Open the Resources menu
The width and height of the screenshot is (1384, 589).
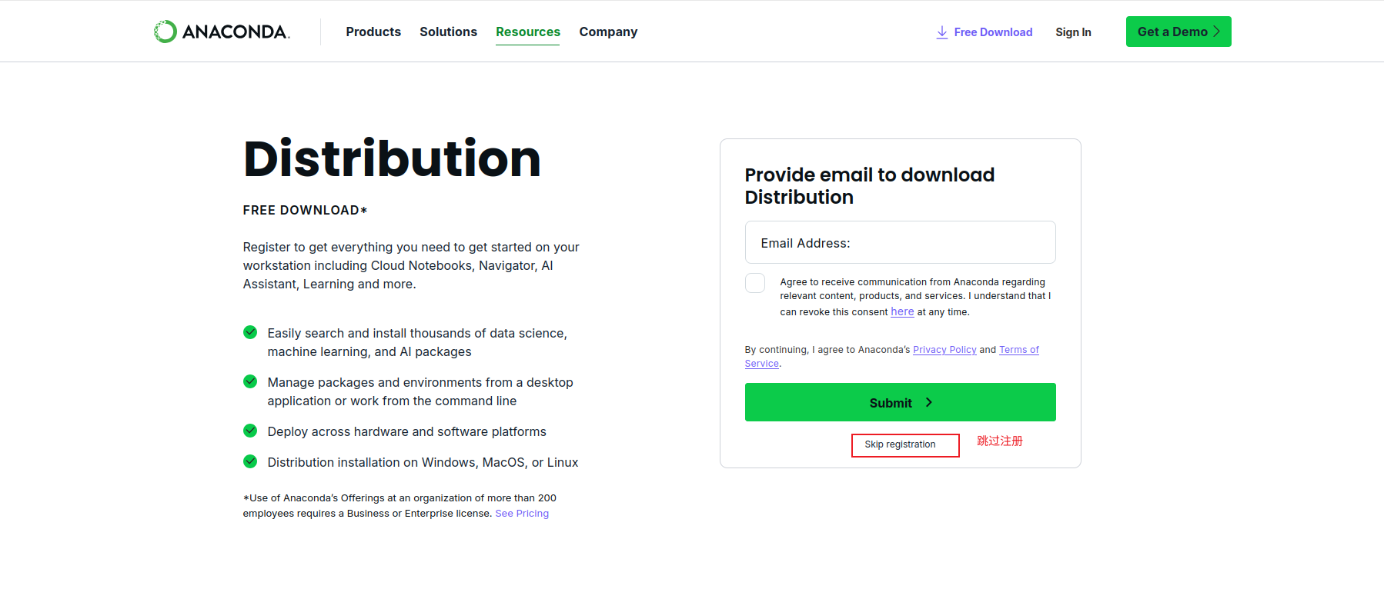tap(528, 32)
